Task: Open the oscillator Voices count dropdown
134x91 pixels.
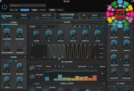Action: (x=31, y=84)
